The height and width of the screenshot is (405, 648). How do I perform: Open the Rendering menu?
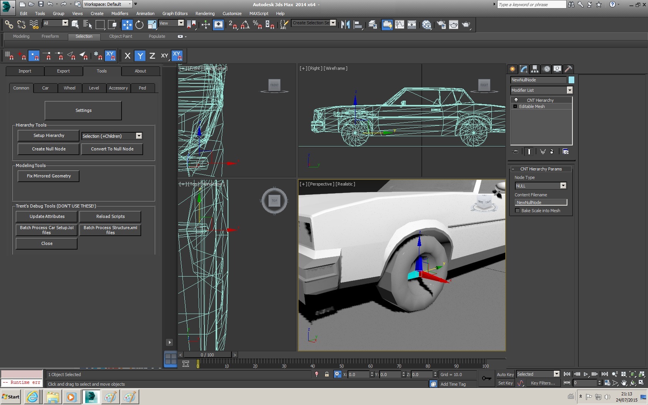tap(205, 13)
